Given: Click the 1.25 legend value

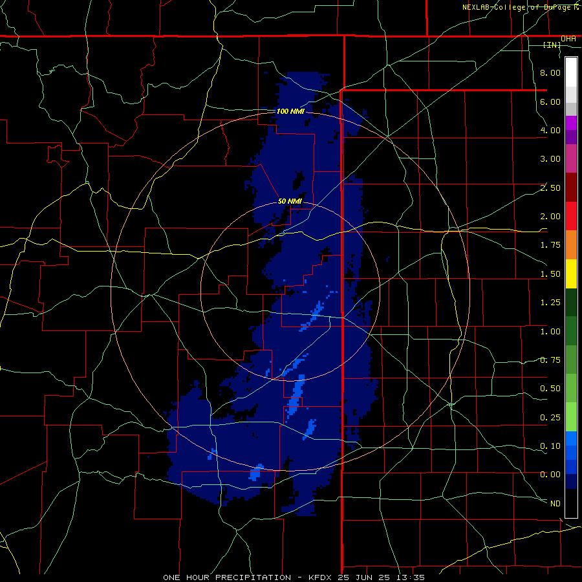Looking at the screenshot, I should coord(550,303).
